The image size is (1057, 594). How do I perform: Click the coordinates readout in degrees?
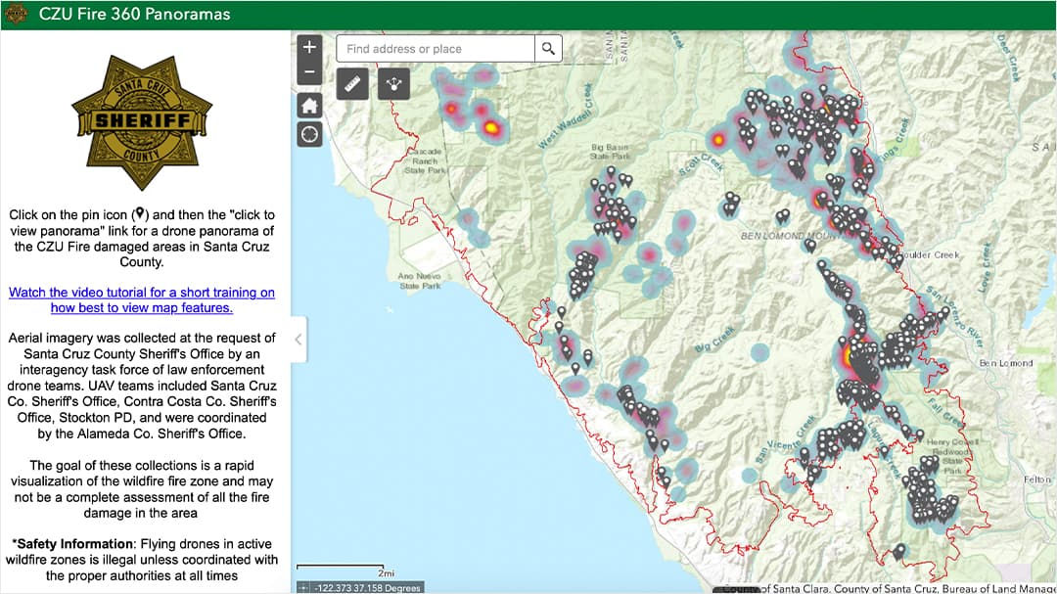[367, 588]
